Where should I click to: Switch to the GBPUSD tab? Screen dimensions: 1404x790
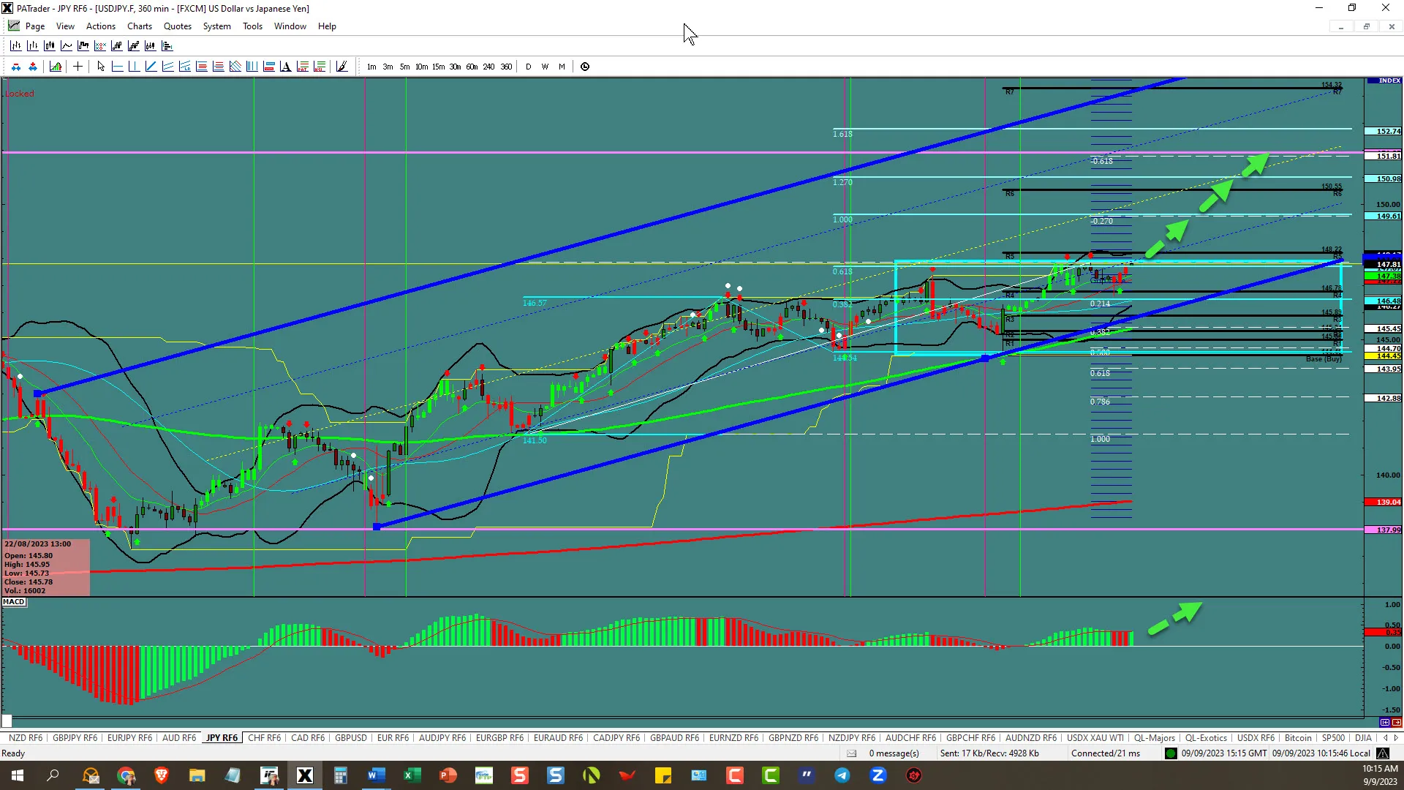[351, 738]
